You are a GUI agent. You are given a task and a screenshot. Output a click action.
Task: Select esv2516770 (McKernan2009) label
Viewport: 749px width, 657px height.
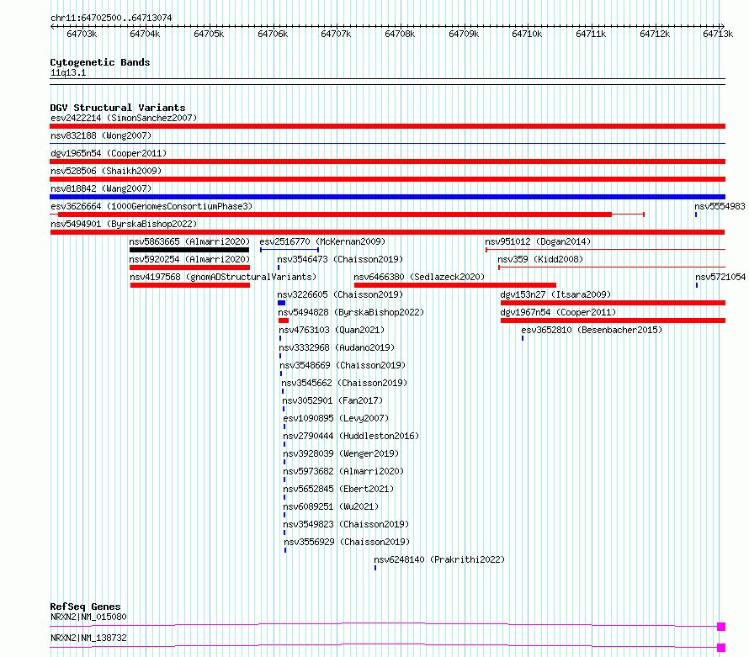coord(322,241)
